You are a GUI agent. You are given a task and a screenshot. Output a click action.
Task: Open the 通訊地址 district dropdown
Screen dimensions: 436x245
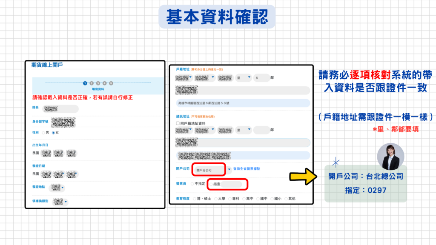coord(205,130)
